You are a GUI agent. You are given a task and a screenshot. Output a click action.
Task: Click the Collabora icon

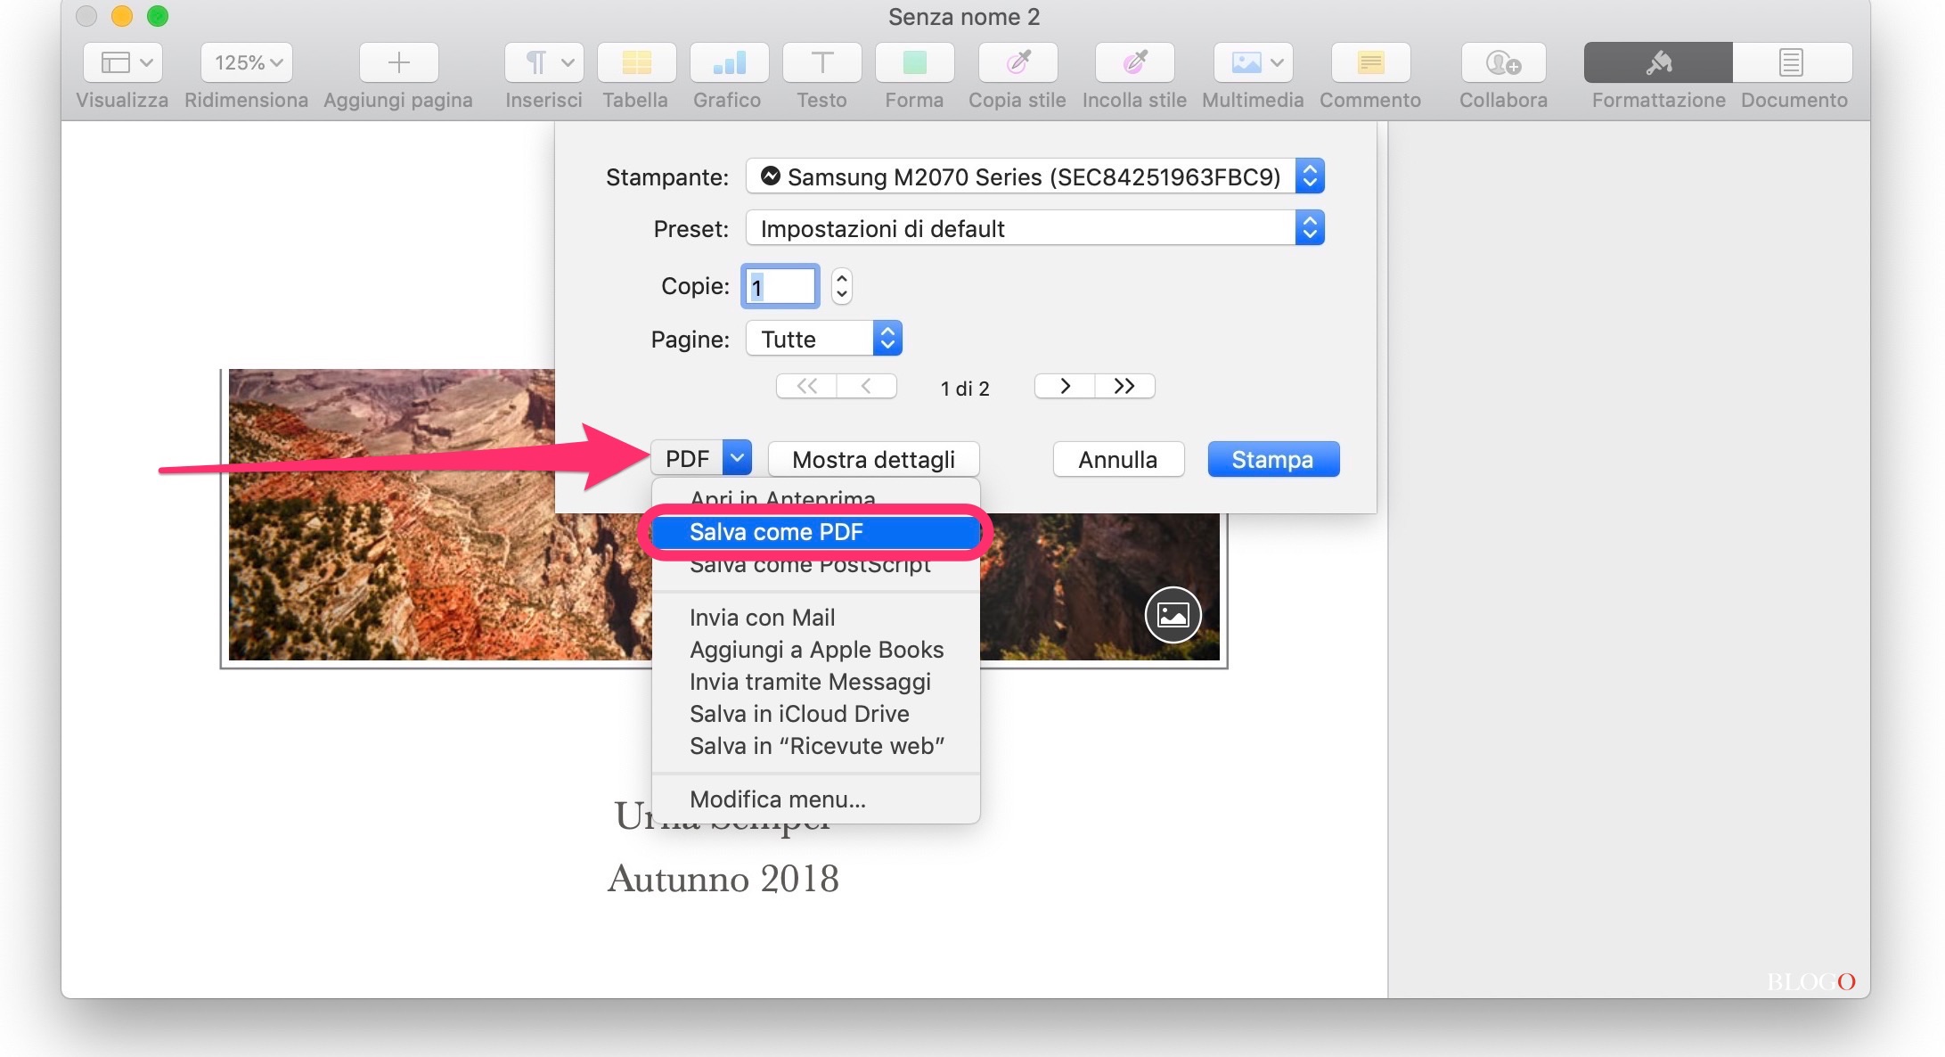[x=1503, y=62]
